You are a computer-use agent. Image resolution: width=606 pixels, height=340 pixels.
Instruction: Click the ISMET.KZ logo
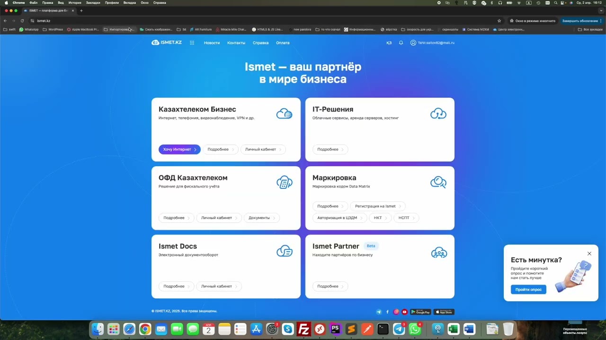(x=167, y=42)
